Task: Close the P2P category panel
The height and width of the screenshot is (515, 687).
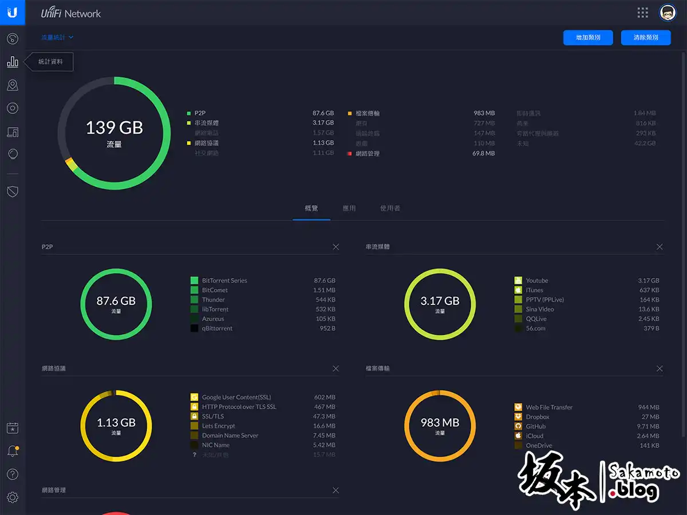Action: 335,247
